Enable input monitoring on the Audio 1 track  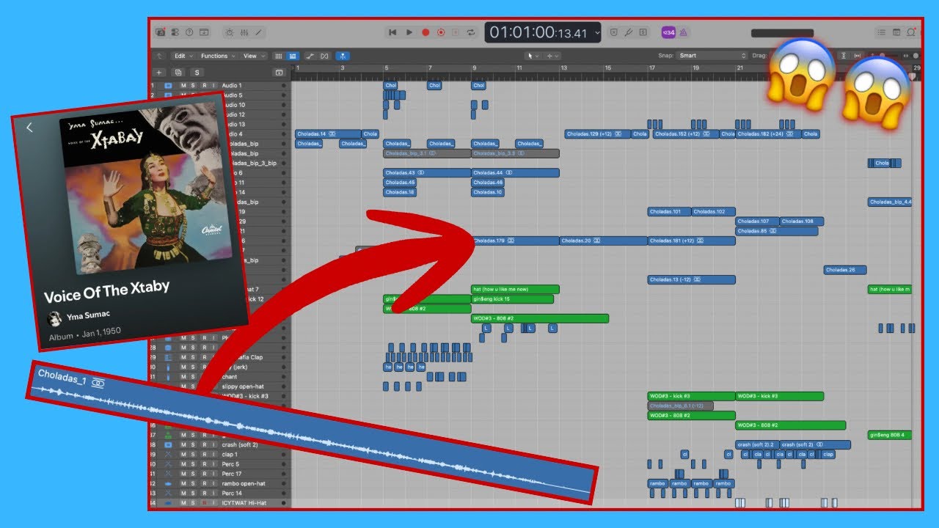(213, 86)
